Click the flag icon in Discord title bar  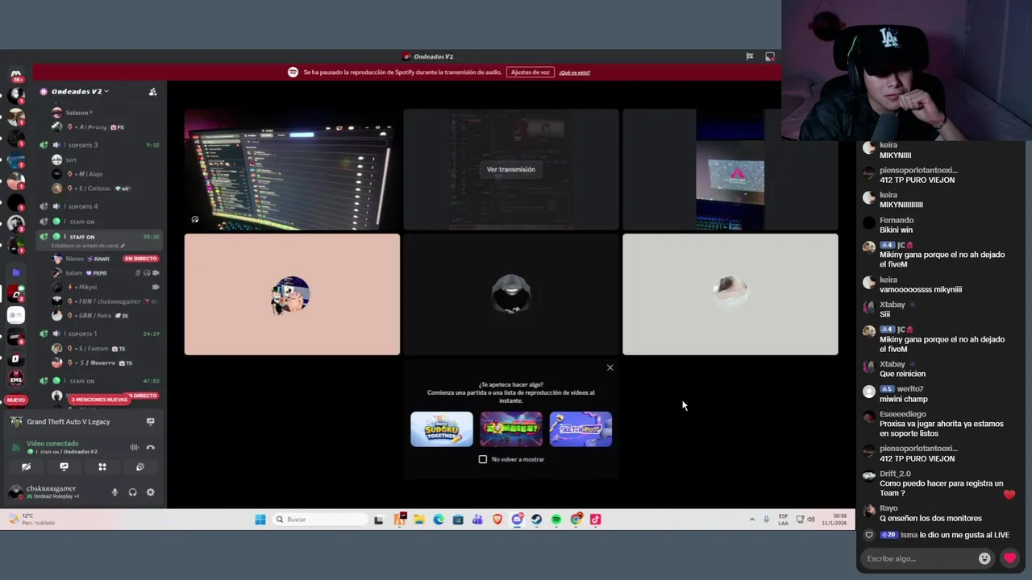pos(750,56)
